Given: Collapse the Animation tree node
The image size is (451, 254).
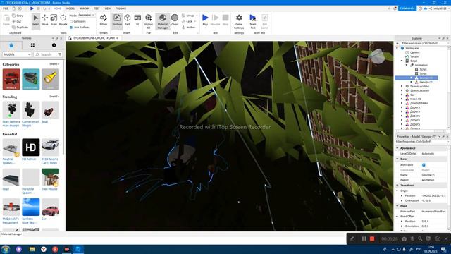Looking at the screenshot, I should [x=407, y=65].
